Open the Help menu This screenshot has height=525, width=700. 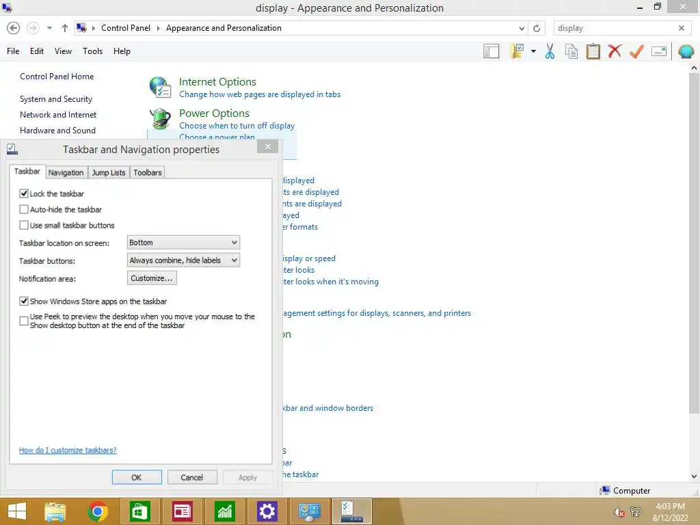122,51
